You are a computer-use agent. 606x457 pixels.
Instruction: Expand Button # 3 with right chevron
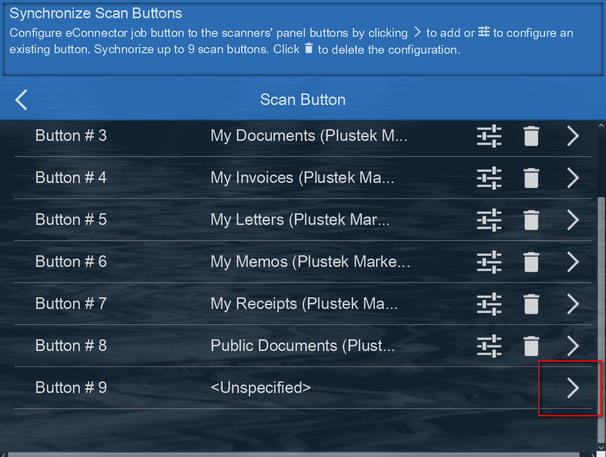click(x=573, y=136)
